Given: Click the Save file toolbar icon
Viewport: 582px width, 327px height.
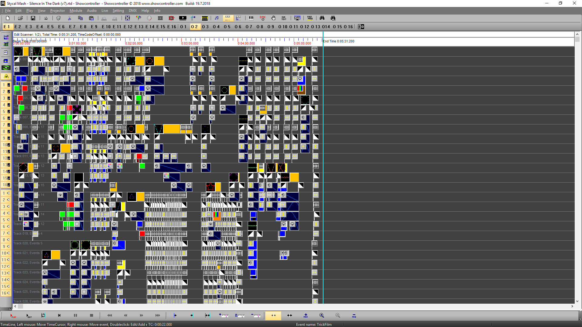Looking at the screenshot, I should [x=33, y=18].
